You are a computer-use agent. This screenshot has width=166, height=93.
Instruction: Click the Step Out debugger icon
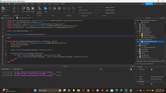coord(73,8)
